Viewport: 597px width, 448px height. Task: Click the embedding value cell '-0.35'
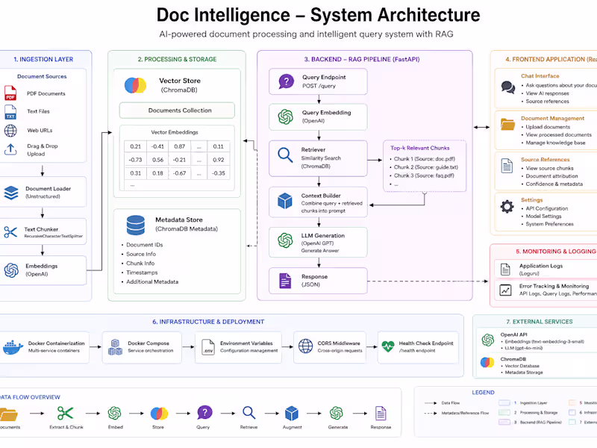point(219,173)
